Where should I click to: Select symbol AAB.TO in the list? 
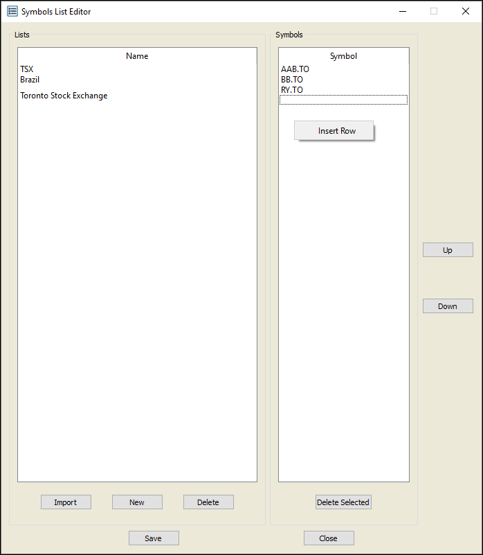click(x=295, y=69)
